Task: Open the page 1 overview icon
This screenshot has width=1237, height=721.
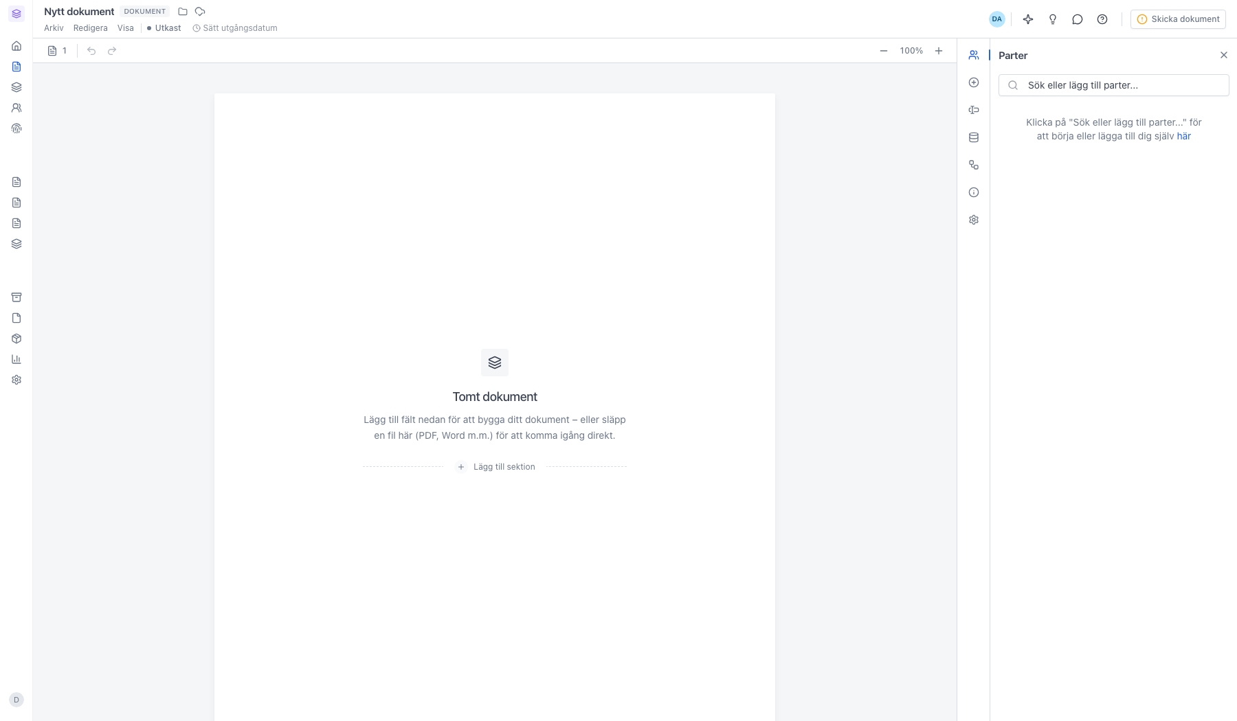Action: click(x=57, y=51)
